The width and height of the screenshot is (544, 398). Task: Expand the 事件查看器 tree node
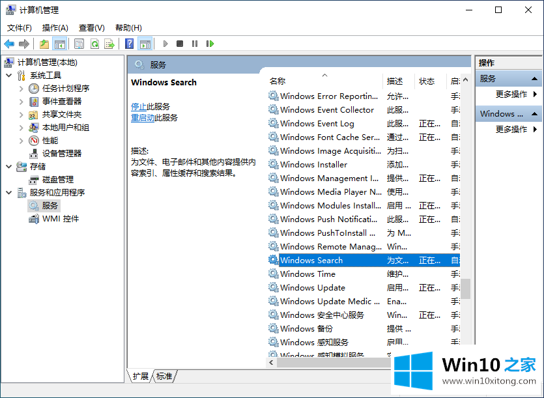[x=21, y=102]
